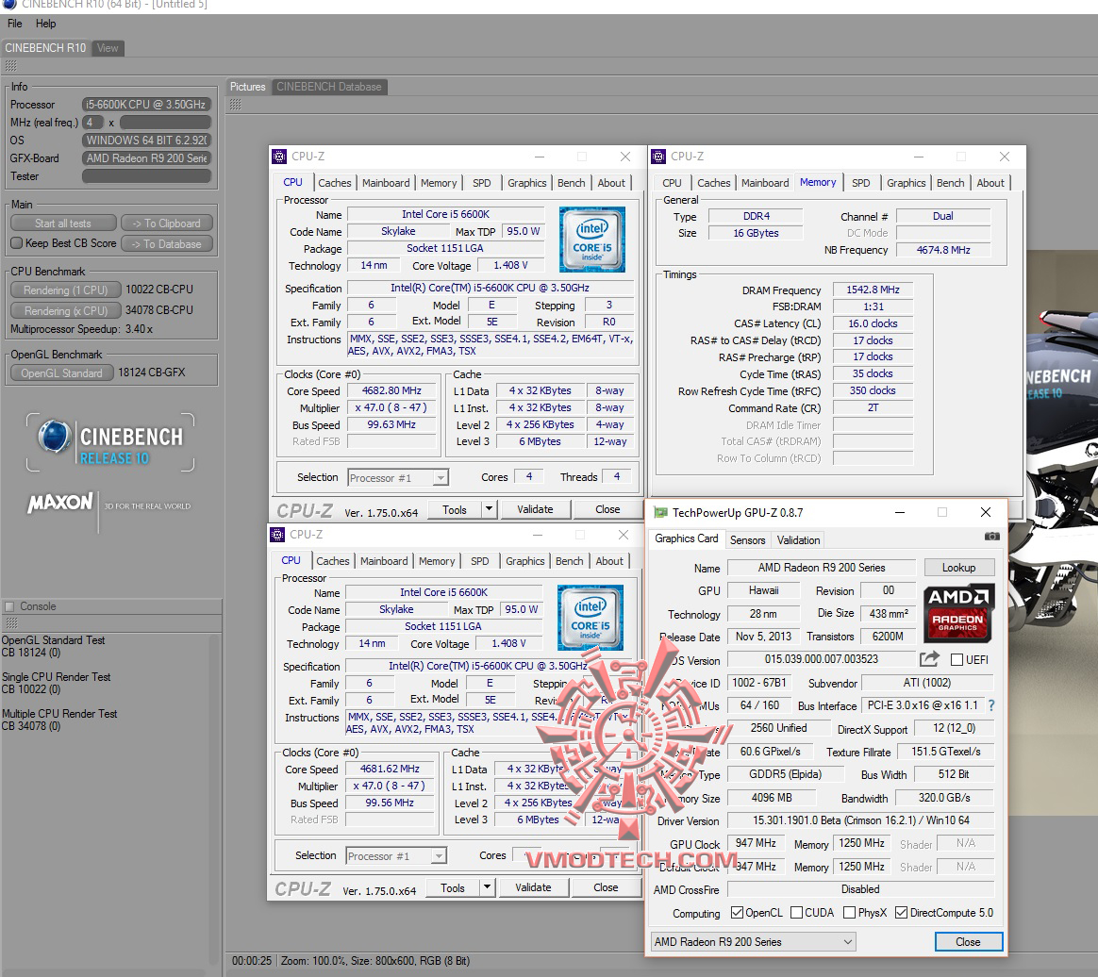Click the To Database button
1098x977 pixels.
pyautogui.click(x=167, y=243)
